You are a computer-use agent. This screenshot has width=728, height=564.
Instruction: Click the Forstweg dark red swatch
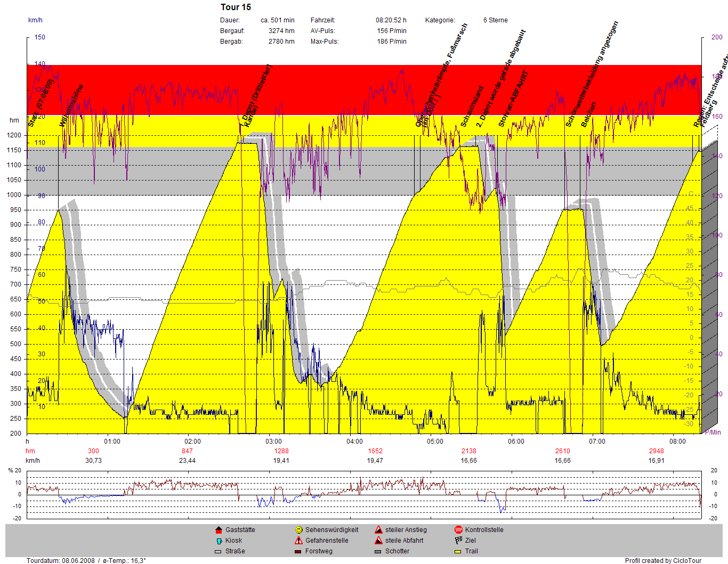tap(298, 552)
